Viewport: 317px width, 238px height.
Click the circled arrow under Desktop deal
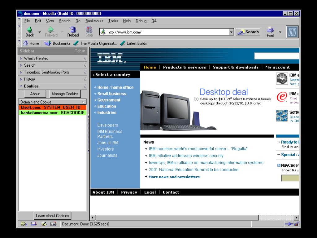click(x=196, y=99)
